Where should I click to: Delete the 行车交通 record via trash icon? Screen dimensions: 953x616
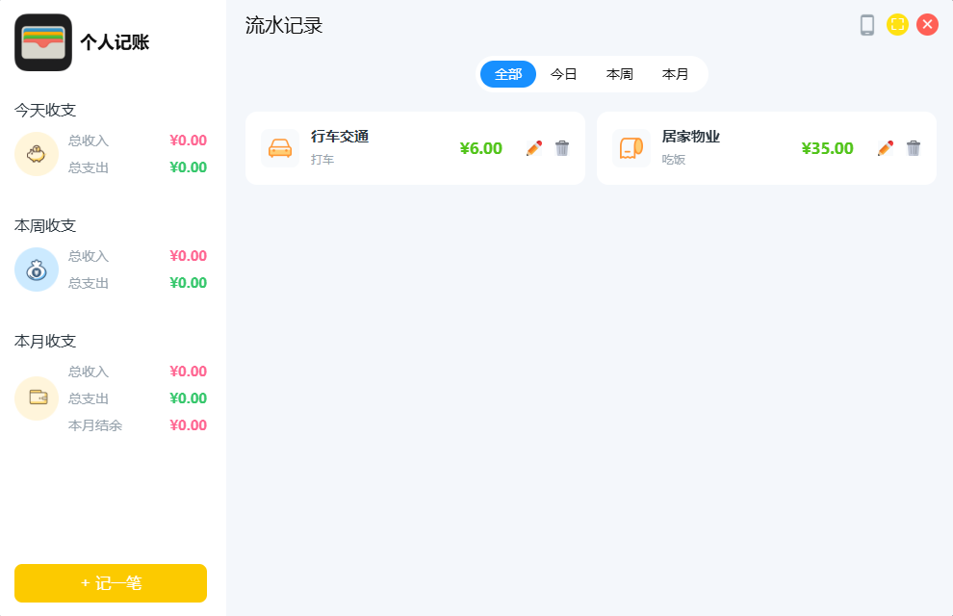point(562,148)
